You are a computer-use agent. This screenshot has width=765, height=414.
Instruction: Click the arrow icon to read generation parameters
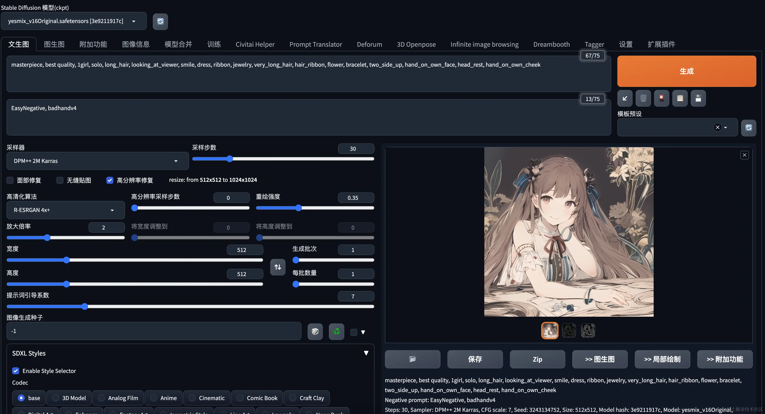pos(625,98)
